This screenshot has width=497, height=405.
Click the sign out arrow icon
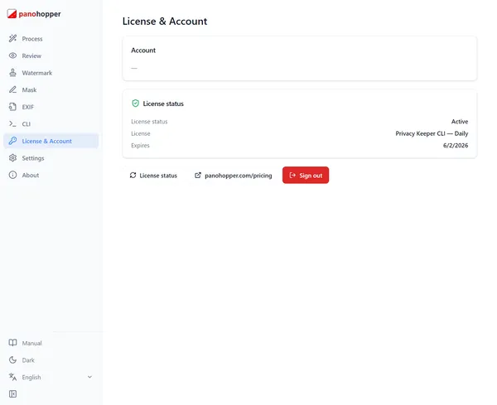[292, 176]
